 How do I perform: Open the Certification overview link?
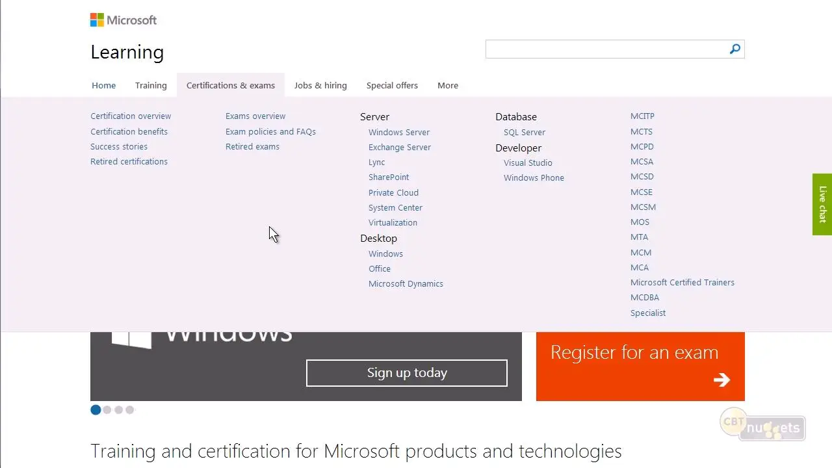[131, 116]
